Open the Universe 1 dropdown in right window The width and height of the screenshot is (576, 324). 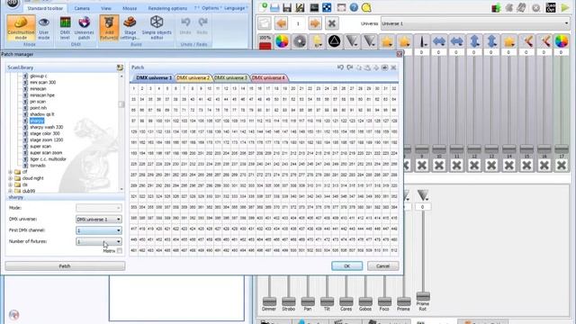pos(475,23)
